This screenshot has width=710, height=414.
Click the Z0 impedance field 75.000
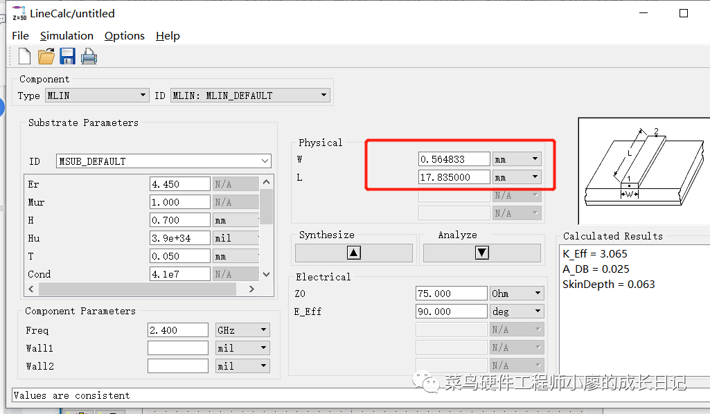point(451,294)
